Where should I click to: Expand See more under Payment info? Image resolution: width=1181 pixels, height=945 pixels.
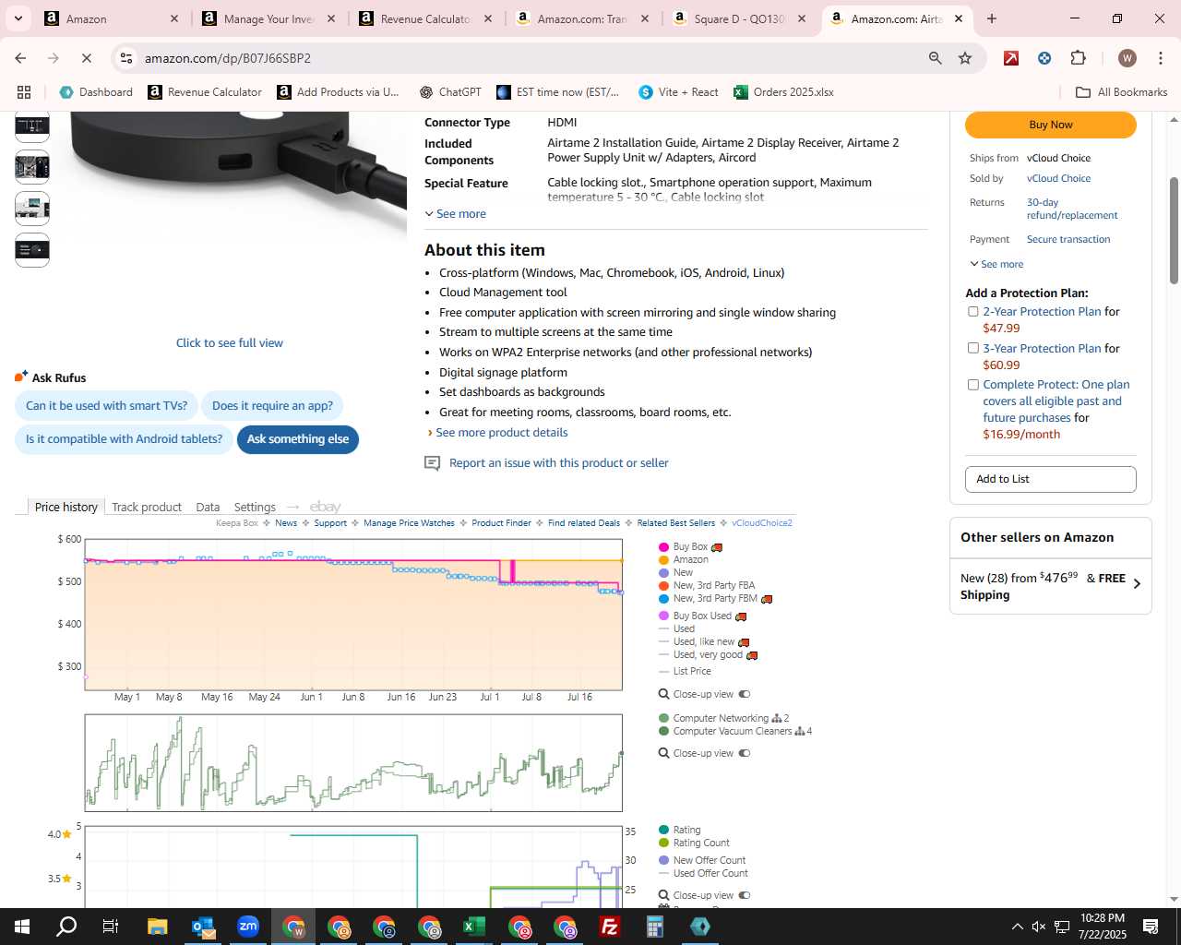click(x=996, y=264)
